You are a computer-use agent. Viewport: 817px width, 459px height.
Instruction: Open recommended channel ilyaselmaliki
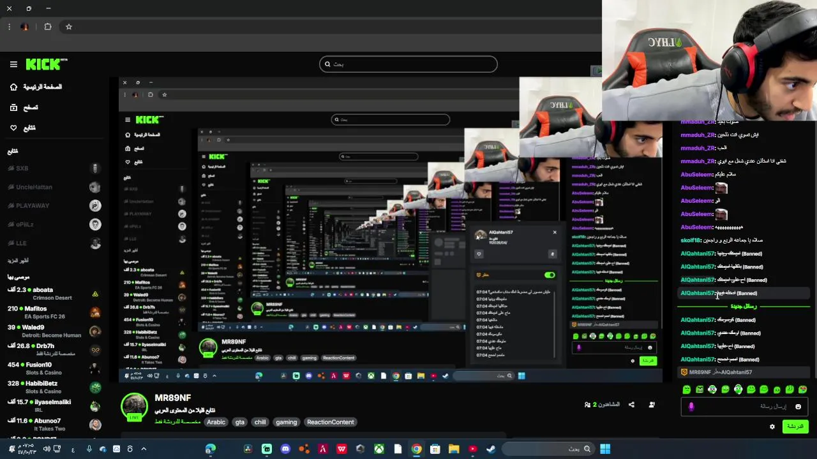(x=54, y=405)
